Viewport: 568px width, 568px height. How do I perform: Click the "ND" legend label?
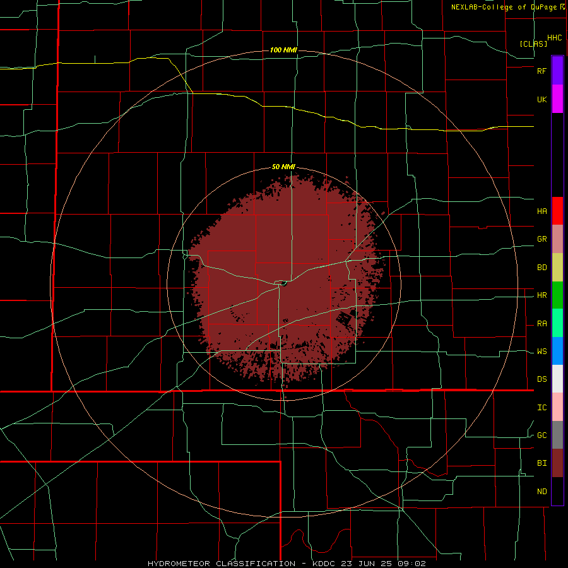[542, 492]
